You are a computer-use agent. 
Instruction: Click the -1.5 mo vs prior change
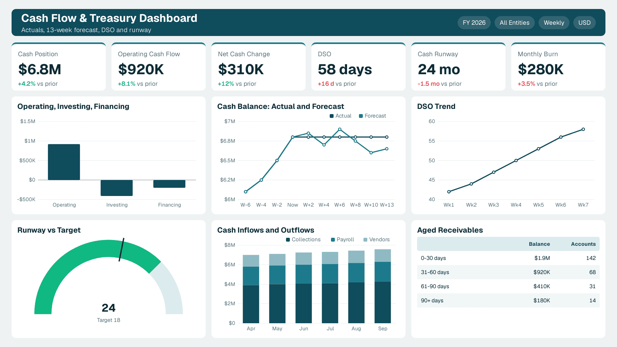tap(439, 84)
